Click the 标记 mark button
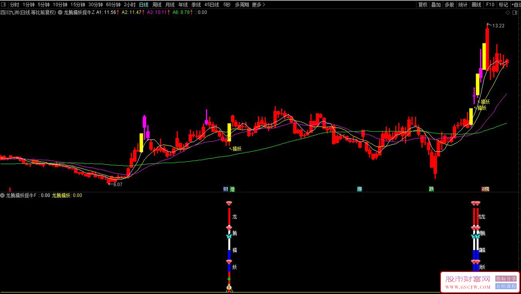This screenshot has width=521, height=294. (x=503, y=5)
